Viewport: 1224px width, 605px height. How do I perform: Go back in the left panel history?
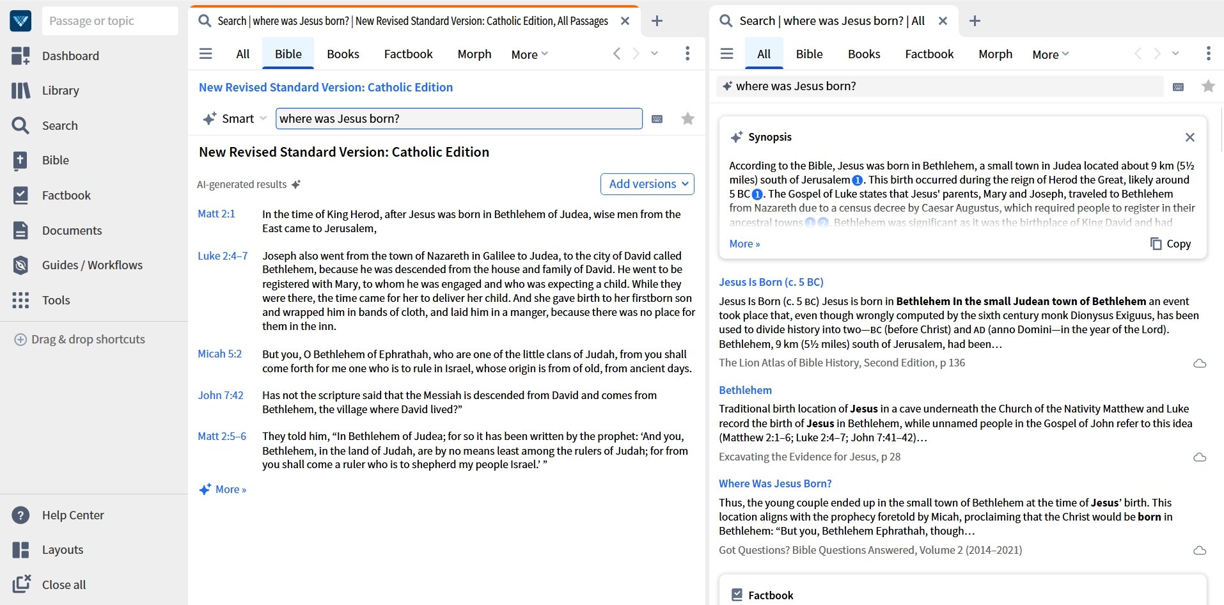[x=616, y=54]
